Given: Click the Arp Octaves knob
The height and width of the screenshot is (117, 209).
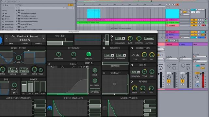Looking at the screenshot, I should click(x=139, y=38).
